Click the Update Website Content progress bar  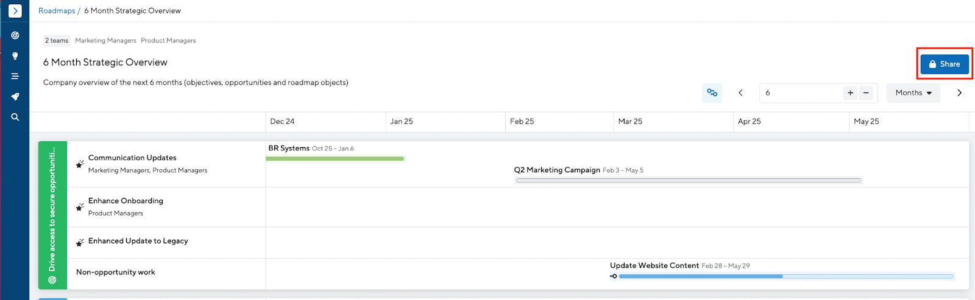pyautogui.click(x=785, y=276)
